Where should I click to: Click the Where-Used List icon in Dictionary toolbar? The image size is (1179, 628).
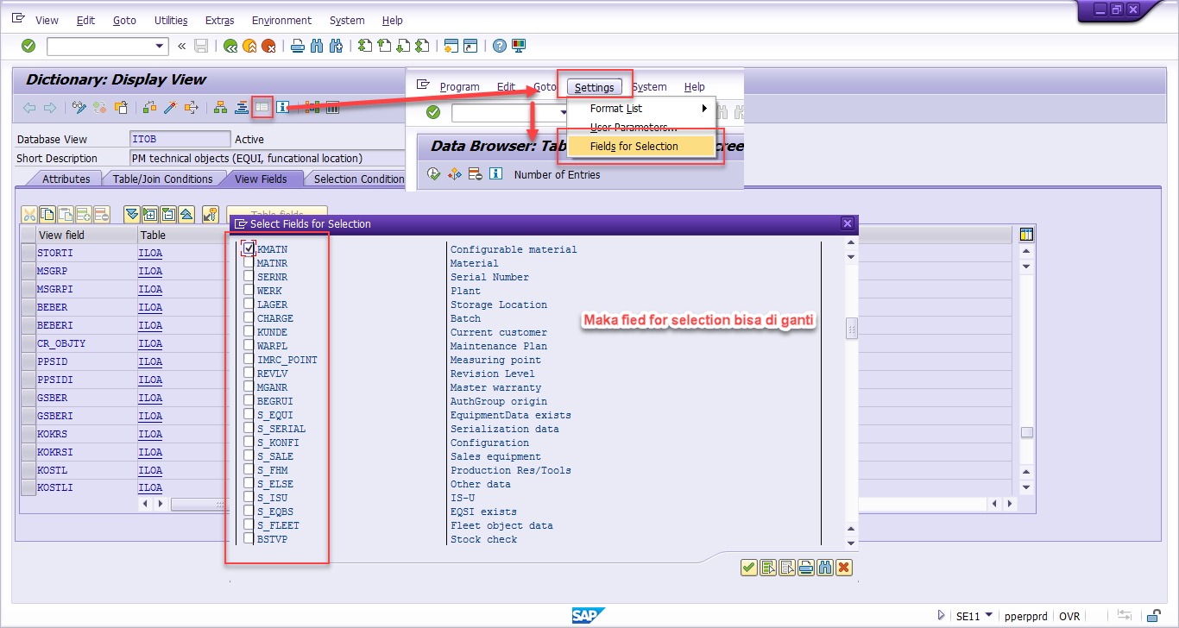[x=192, y=107]
